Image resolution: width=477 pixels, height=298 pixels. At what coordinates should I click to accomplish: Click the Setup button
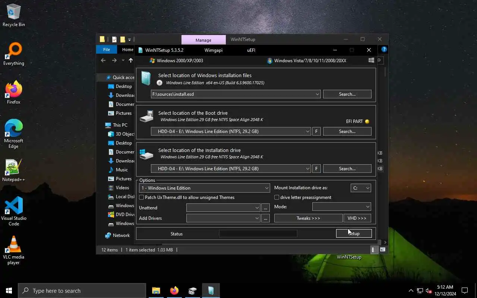pyautogui.click(x=354, y=234)
